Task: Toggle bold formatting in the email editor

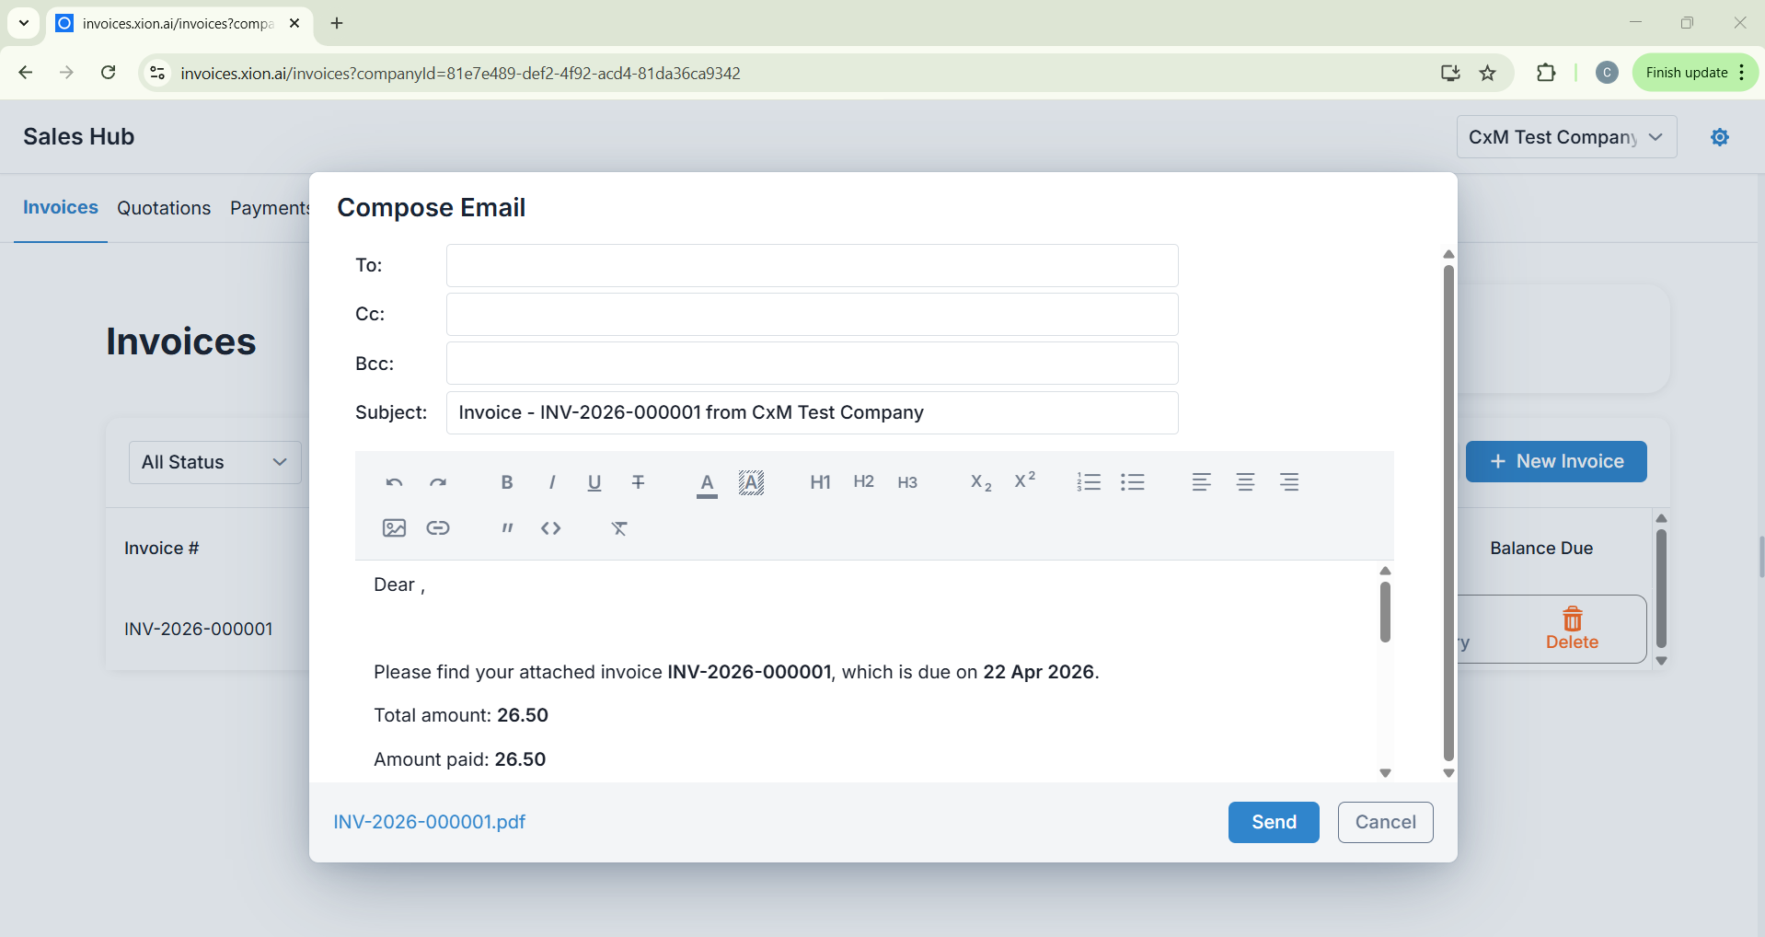Action: pos(506,482)
